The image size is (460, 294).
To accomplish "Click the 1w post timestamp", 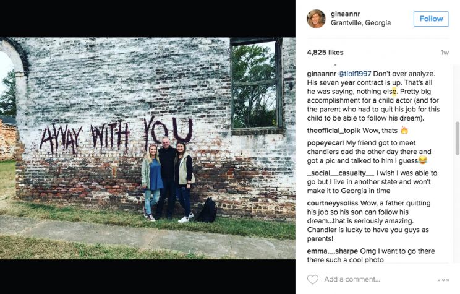I will 445,53.
